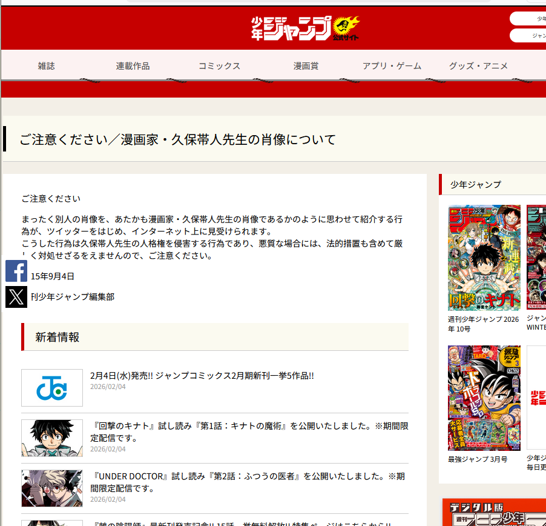This screenshot has width=546, height=526.
Task: Open the 雑誌 menu item
Action: point(46,66)
